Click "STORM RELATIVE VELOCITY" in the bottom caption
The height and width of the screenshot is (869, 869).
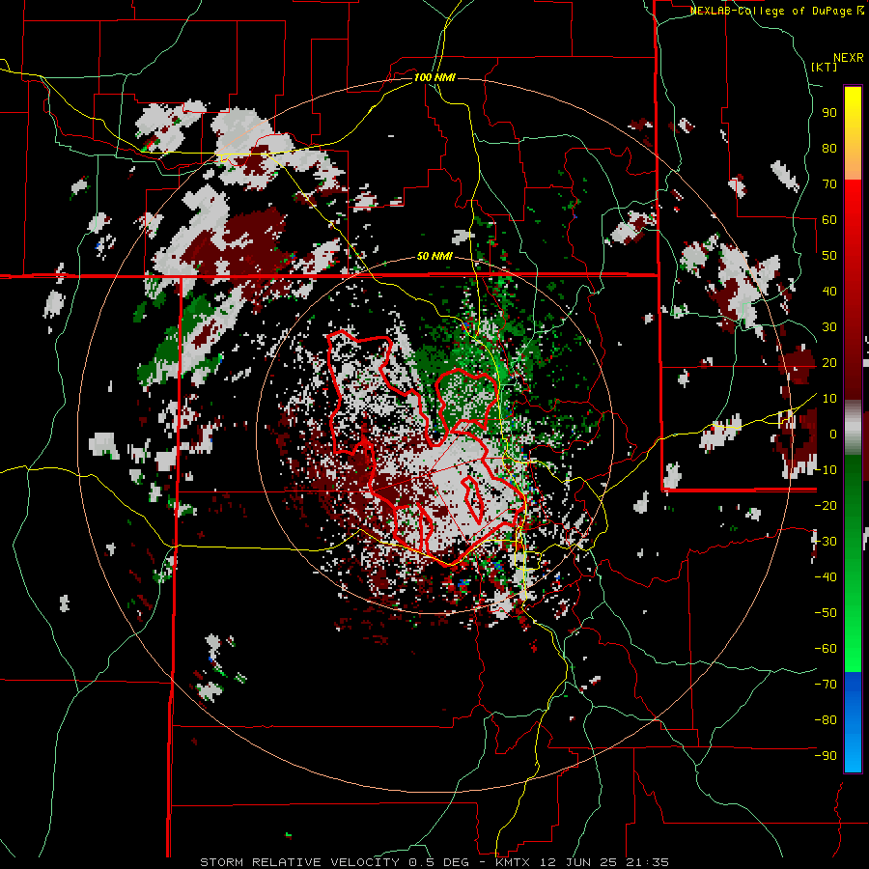(300, 862)
